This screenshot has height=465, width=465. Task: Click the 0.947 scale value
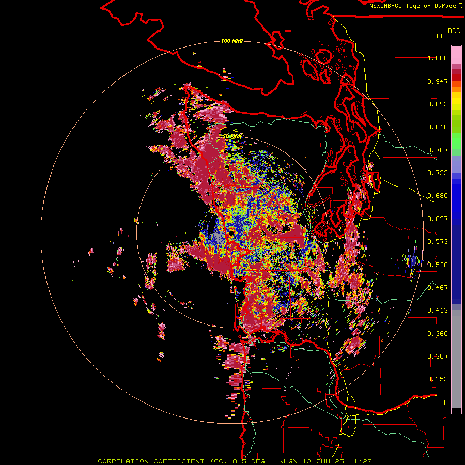tap(438, 81)
